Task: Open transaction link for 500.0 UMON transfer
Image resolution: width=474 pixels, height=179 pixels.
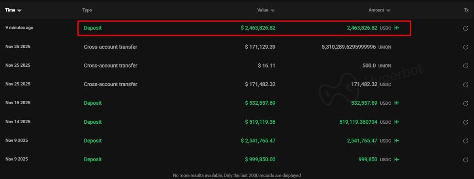Action: click(x=465, y=66)
